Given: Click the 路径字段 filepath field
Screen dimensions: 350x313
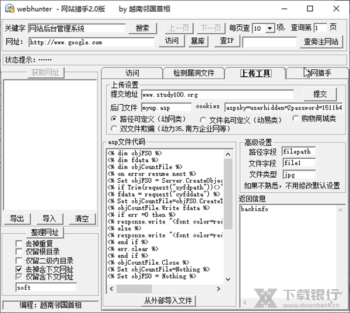Looking at the screenshot, I should coord(299,151).
